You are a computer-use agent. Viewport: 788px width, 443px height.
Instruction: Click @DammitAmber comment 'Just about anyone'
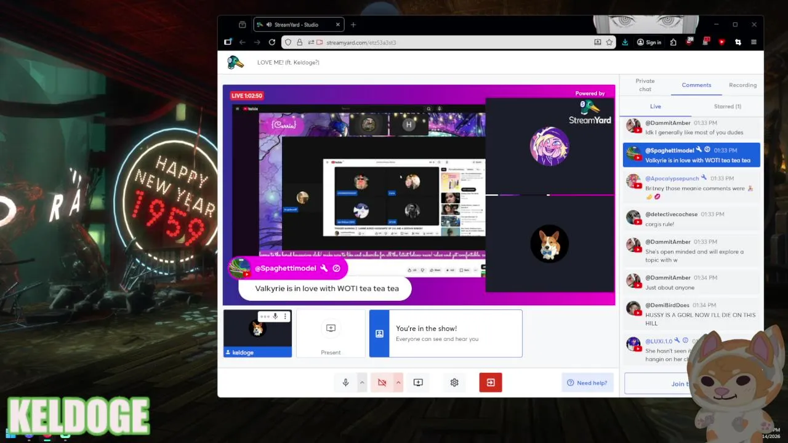(x=691, y=282)
